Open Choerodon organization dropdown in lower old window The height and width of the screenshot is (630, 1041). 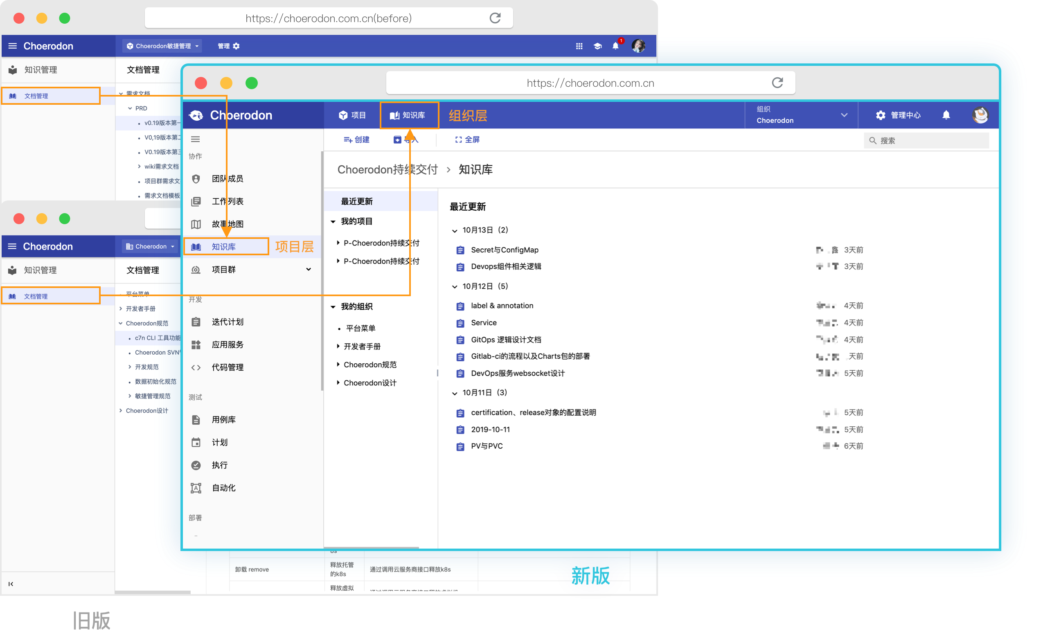[150, 246]
